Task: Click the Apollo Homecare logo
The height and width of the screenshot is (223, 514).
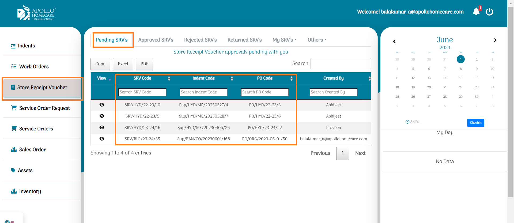Action: coord(37,13)
